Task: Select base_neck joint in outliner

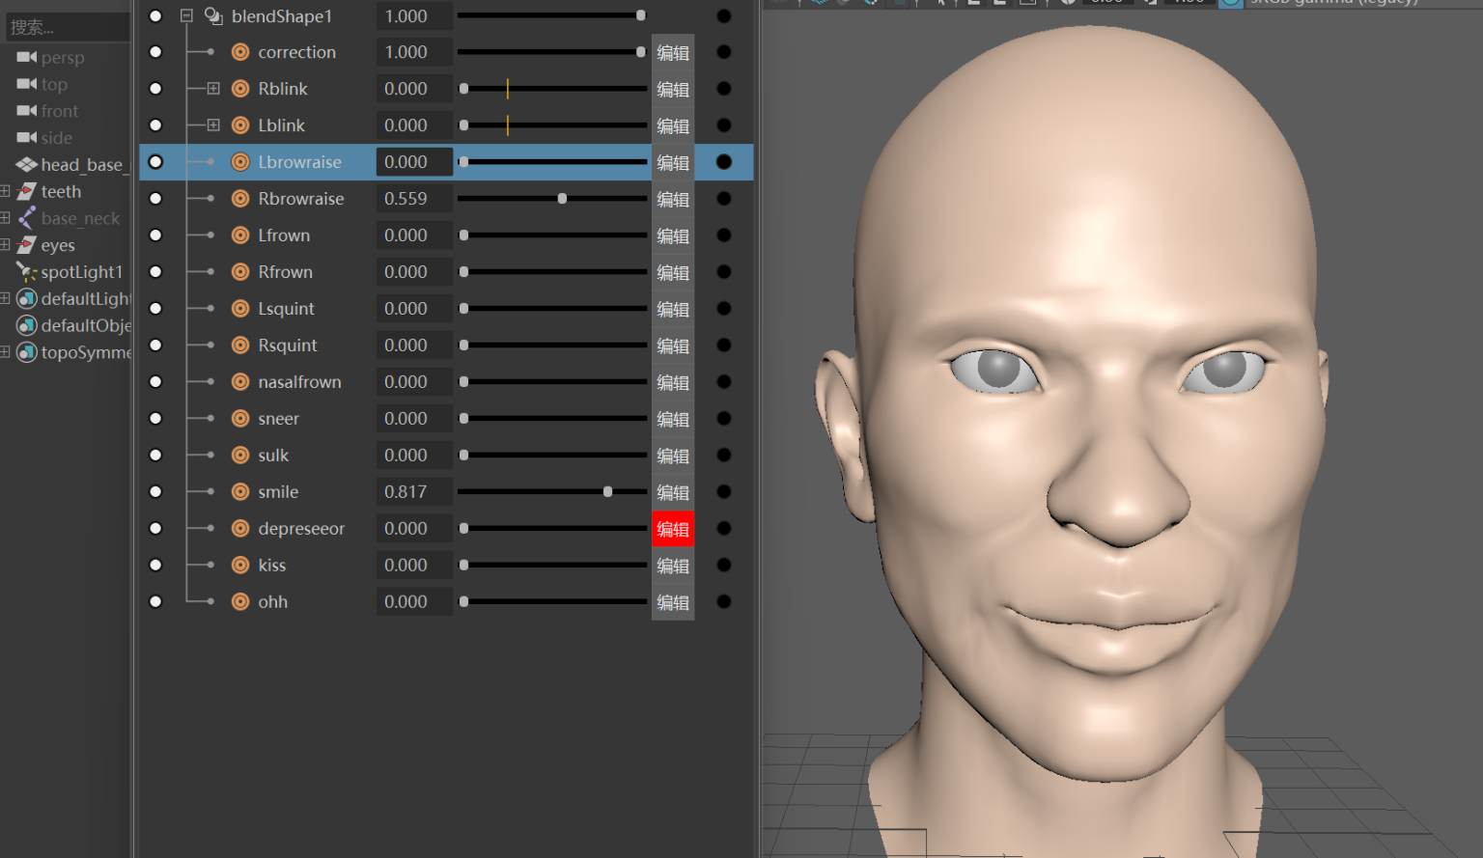Action: click(x=80, y=218)
